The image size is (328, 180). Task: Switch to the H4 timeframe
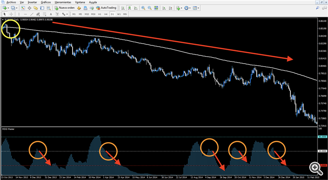(106, 14)
